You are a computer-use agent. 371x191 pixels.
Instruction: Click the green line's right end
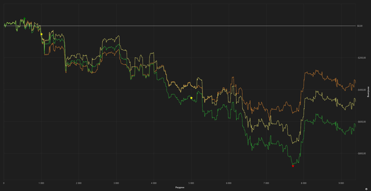pos(356,127)
